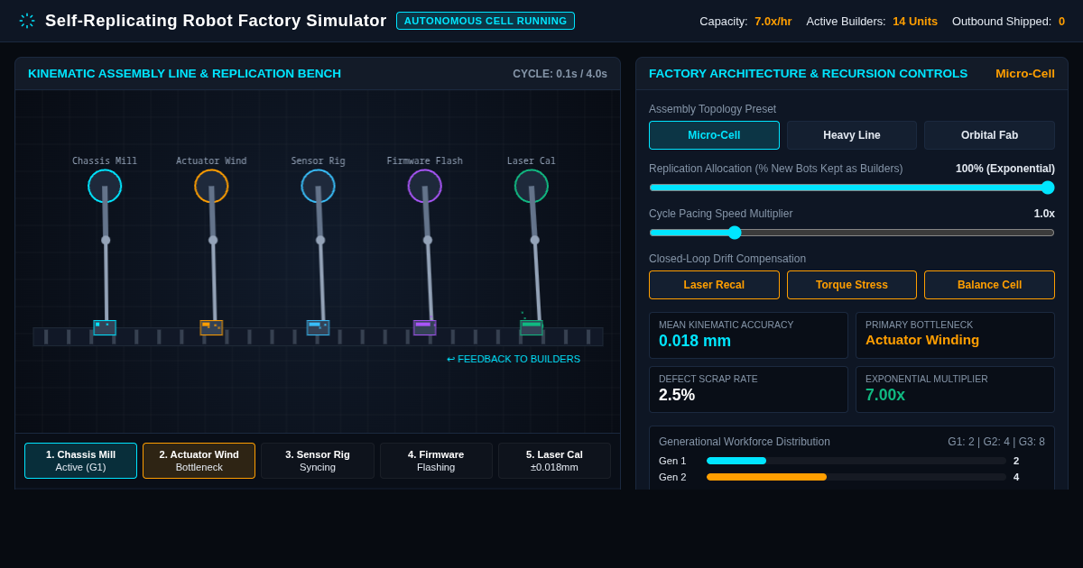Click the Actuator Wind orange arm node
The height and width of the screenshot is (568, 1083).
[211, 186]
